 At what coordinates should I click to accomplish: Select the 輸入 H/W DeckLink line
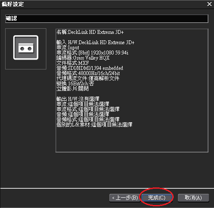[x=95, y=42]
